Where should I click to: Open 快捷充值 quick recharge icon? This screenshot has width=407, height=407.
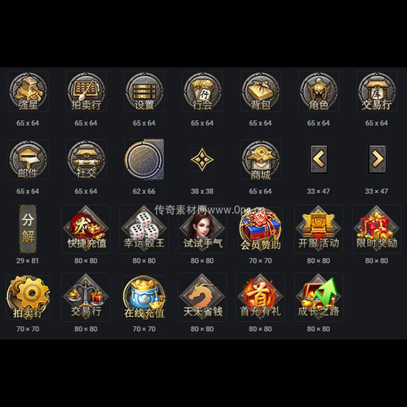pos(86,229)
